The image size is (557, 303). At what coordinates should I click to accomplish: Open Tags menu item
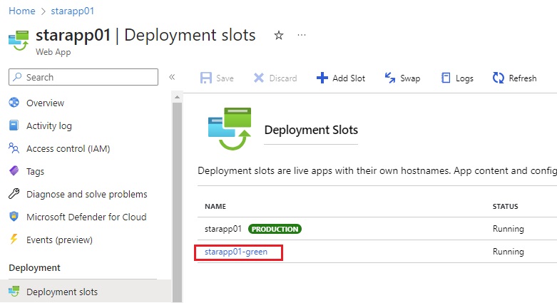click(x=35, y=172)
